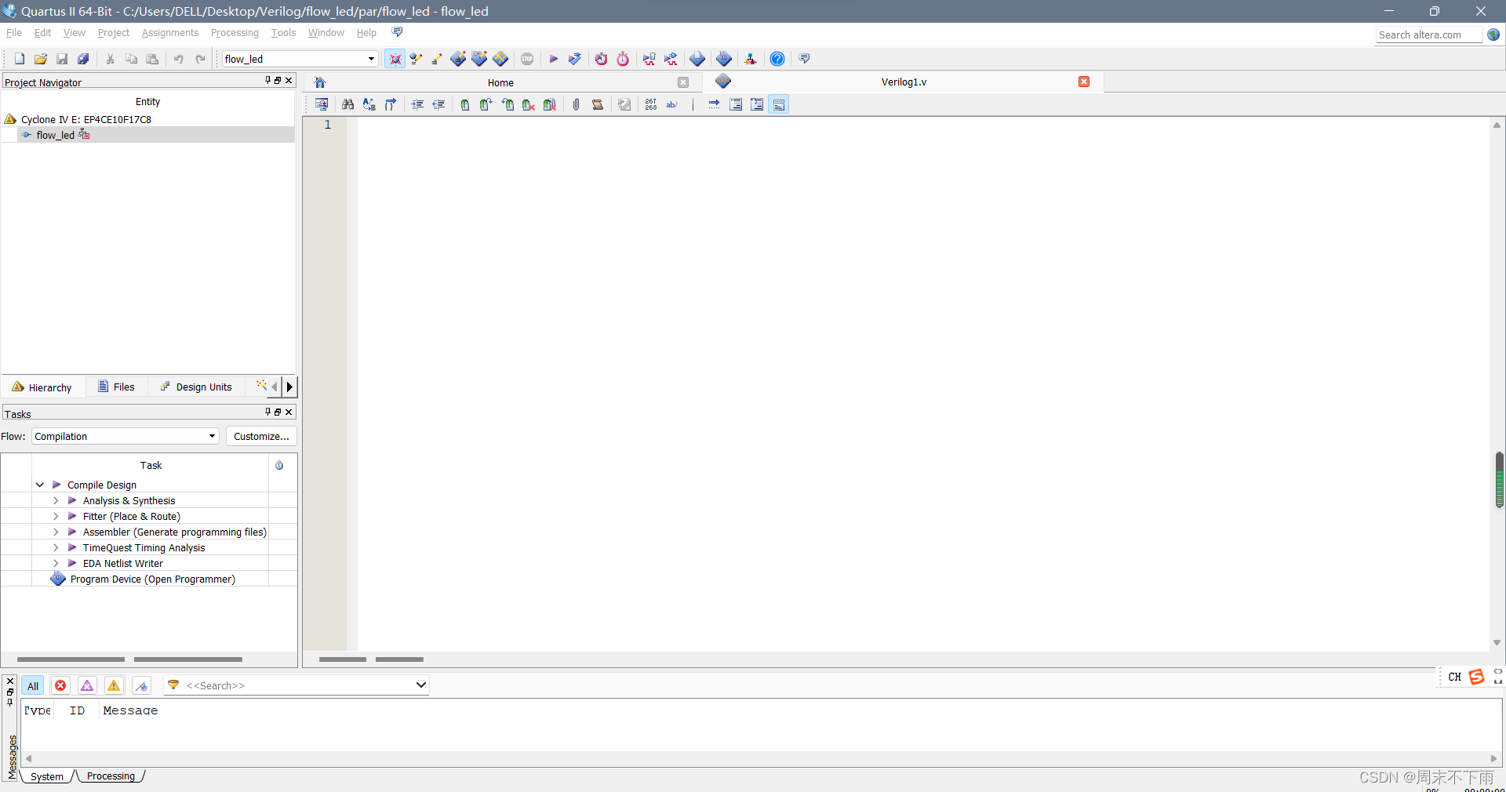Click the Save icon in the main toolbar

coord(62,59)
